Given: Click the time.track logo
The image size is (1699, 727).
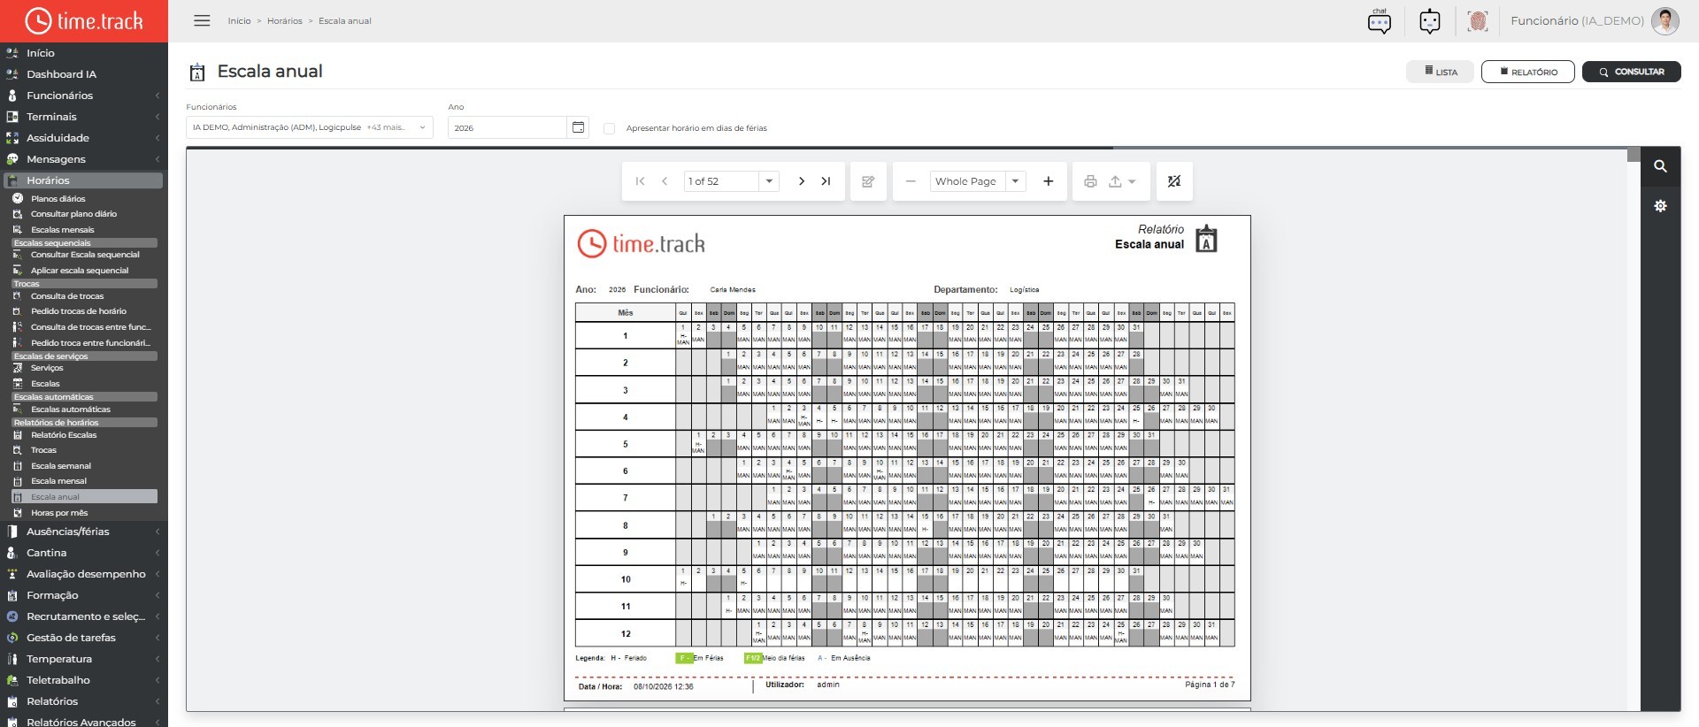Looking at the screenshot, I should point(84,21).
